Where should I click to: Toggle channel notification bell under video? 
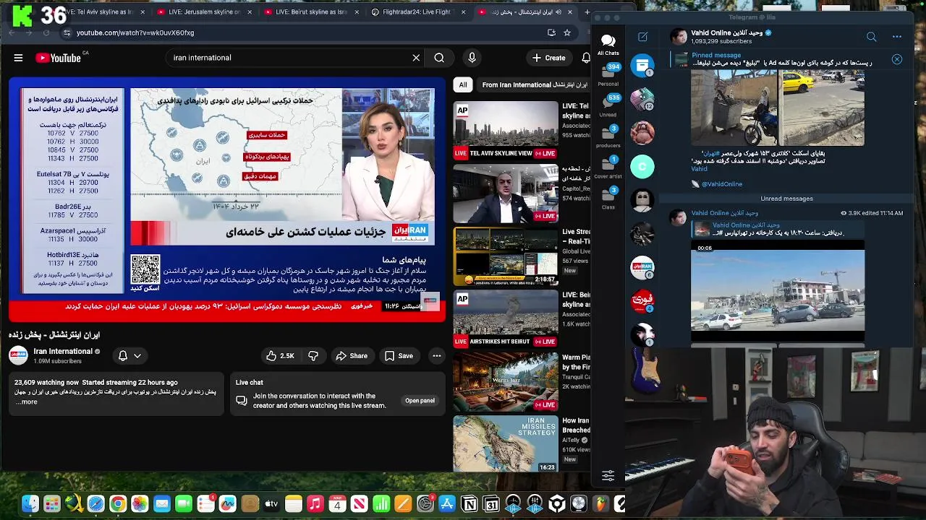pos(122,356)
